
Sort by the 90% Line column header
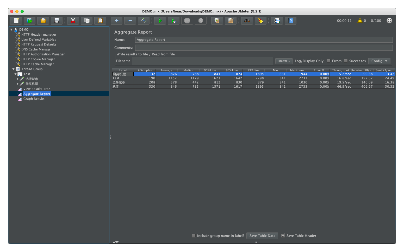point(210,70)
